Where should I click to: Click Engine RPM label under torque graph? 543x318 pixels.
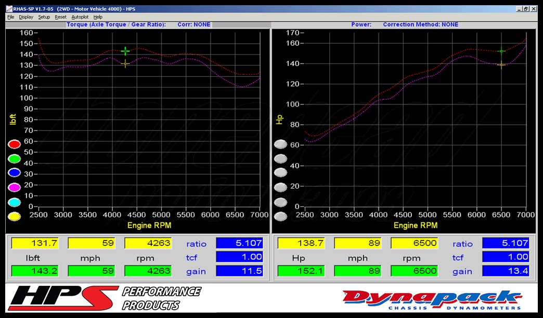[149, 226]
